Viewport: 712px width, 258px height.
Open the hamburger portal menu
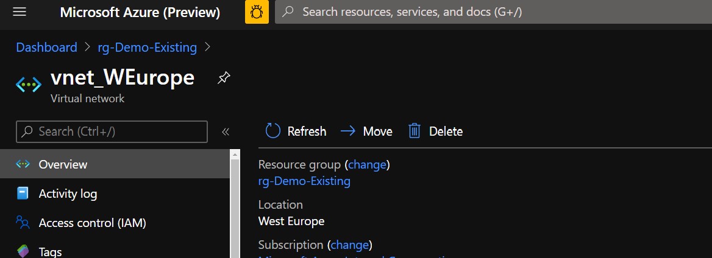(20, 12)
